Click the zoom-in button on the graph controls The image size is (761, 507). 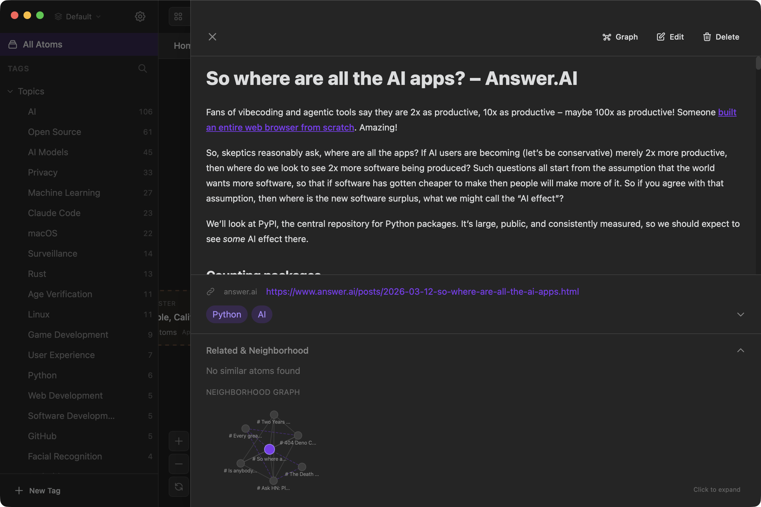(179, 441)
